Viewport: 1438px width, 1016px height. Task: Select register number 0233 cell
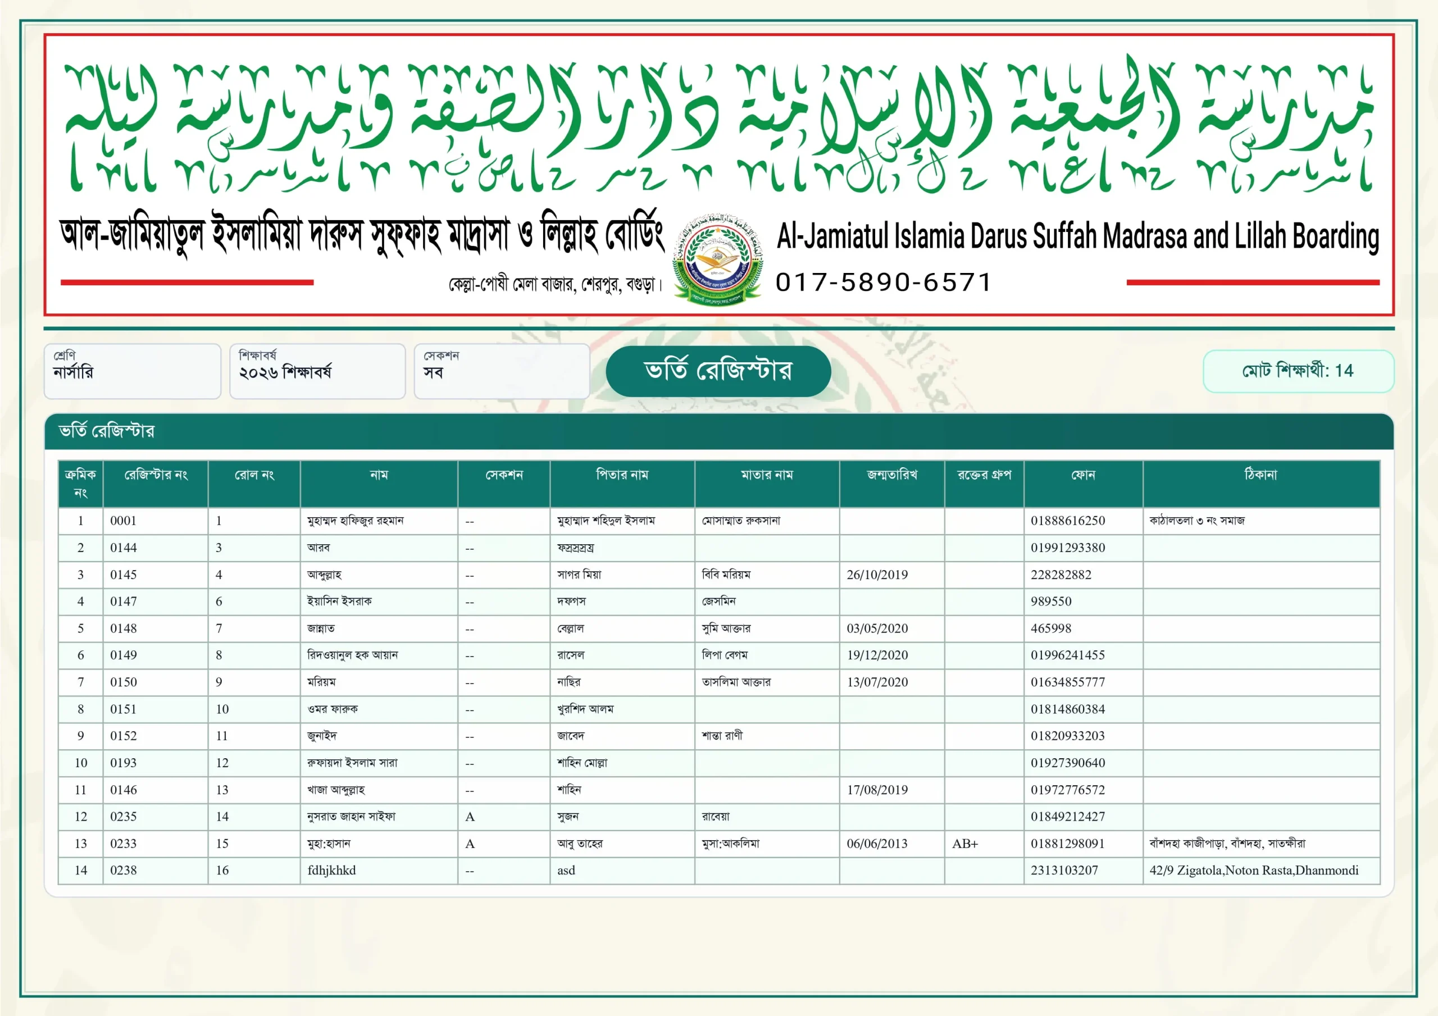tap(156, 844)
